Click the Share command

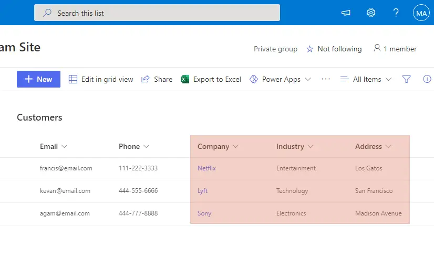[x=157, y=79]
